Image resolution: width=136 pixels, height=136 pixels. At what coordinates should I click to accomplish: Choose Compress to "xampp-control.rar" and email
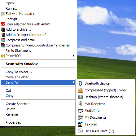38,45
